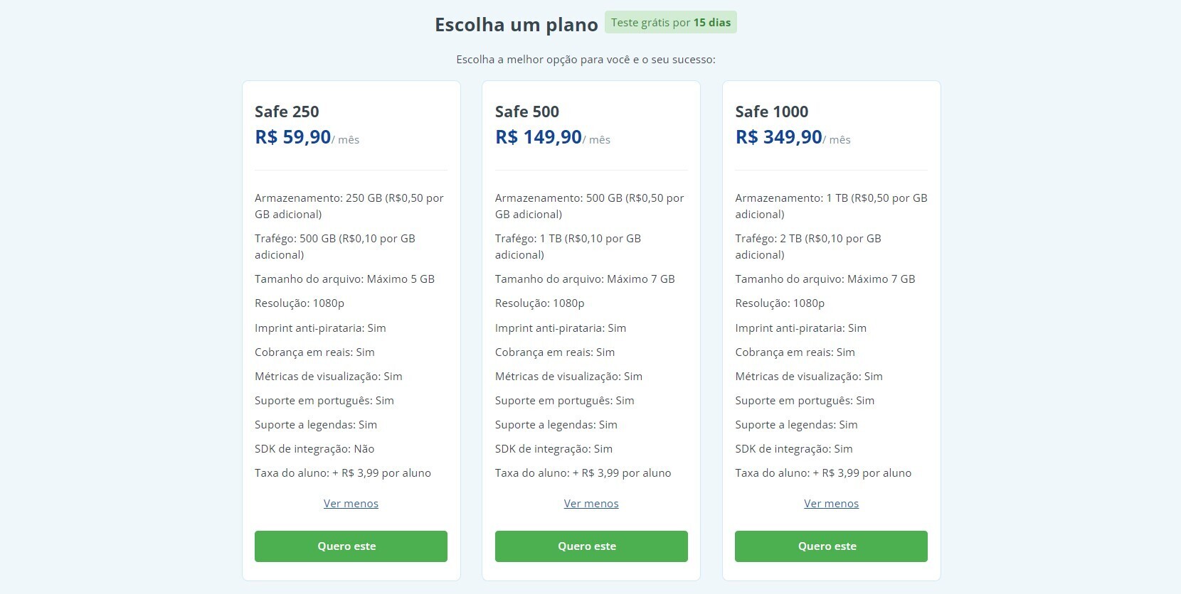Click "SDK de integração: Não" in Safe 250

314,449
